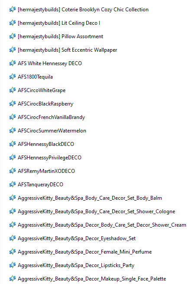Choose the AggressiveKitty Decor_Eyeshadow_Set name
This screenshot has width=188, height=284.
[77, 238]
